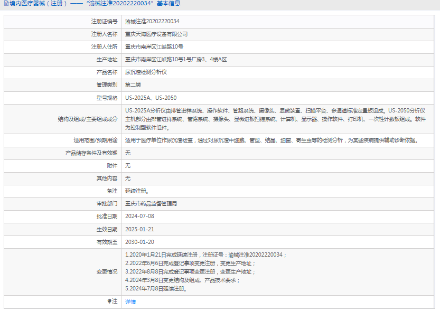Image resolution: width=440 pixels, height=311 pixels.
Task: Click the 注册人住所 label
Action: tap(104, 47)
